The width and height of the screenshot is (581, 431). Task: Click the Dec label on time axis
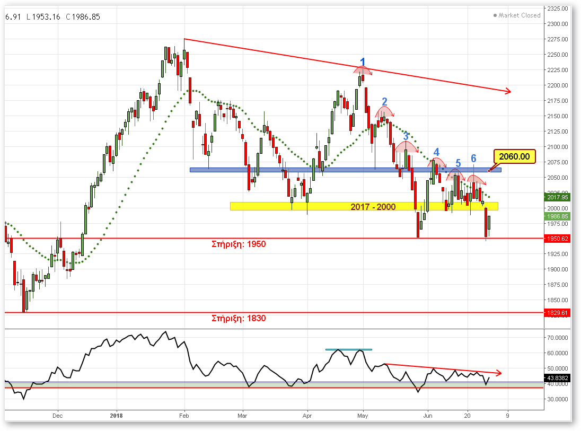[x=57, y=416]
